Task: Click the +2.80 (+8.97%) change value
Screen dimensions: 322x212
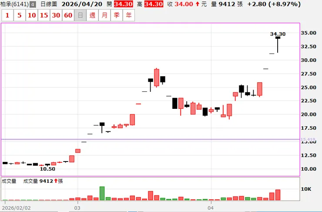Action: click(274, 4)
